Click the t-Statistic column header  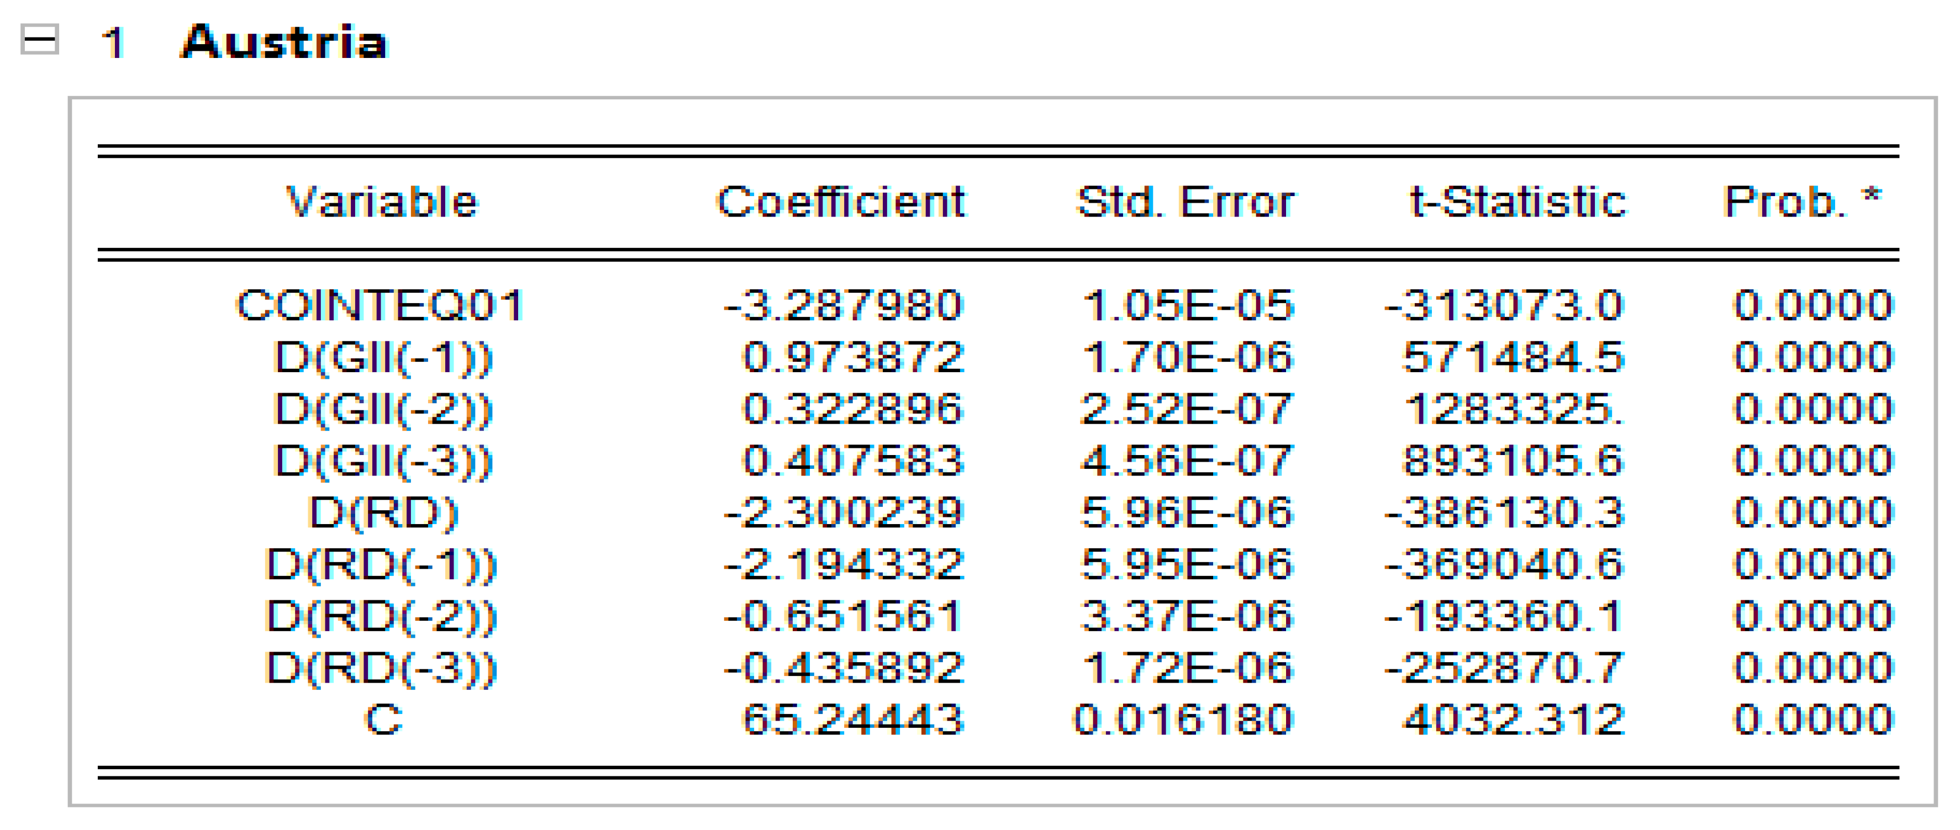(x=1517, y=202)
